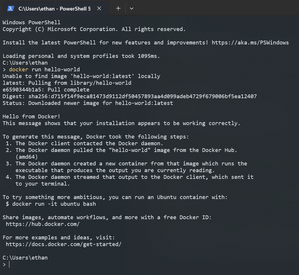Click the '(amd64)' architecture text
This screenshot has width=299, height=275.
point(27,157)
